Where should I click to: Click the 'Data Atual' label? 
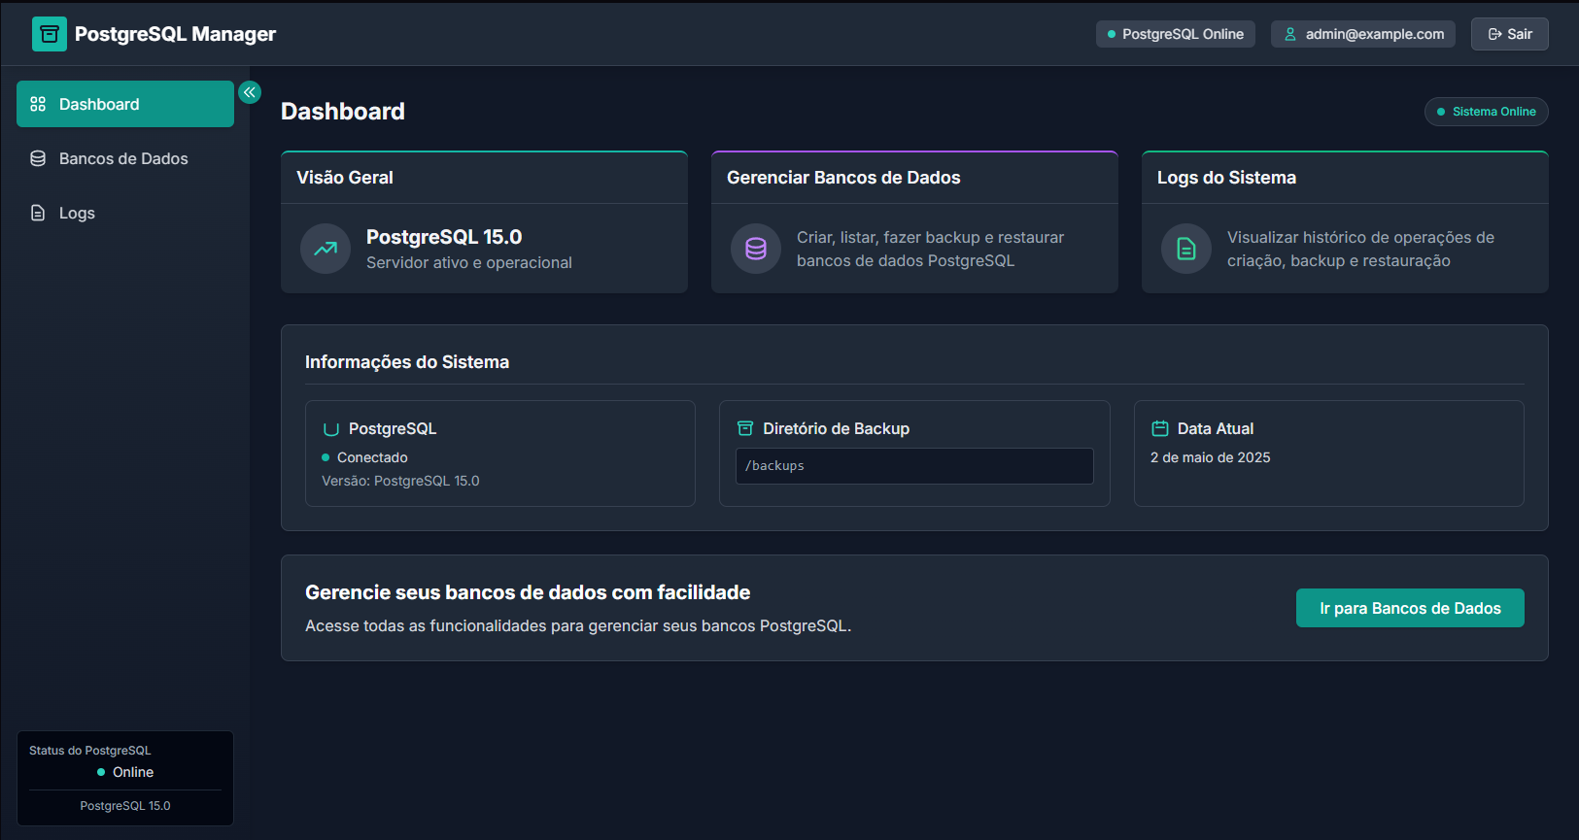pyautogui.click(x=1216, y=428)
